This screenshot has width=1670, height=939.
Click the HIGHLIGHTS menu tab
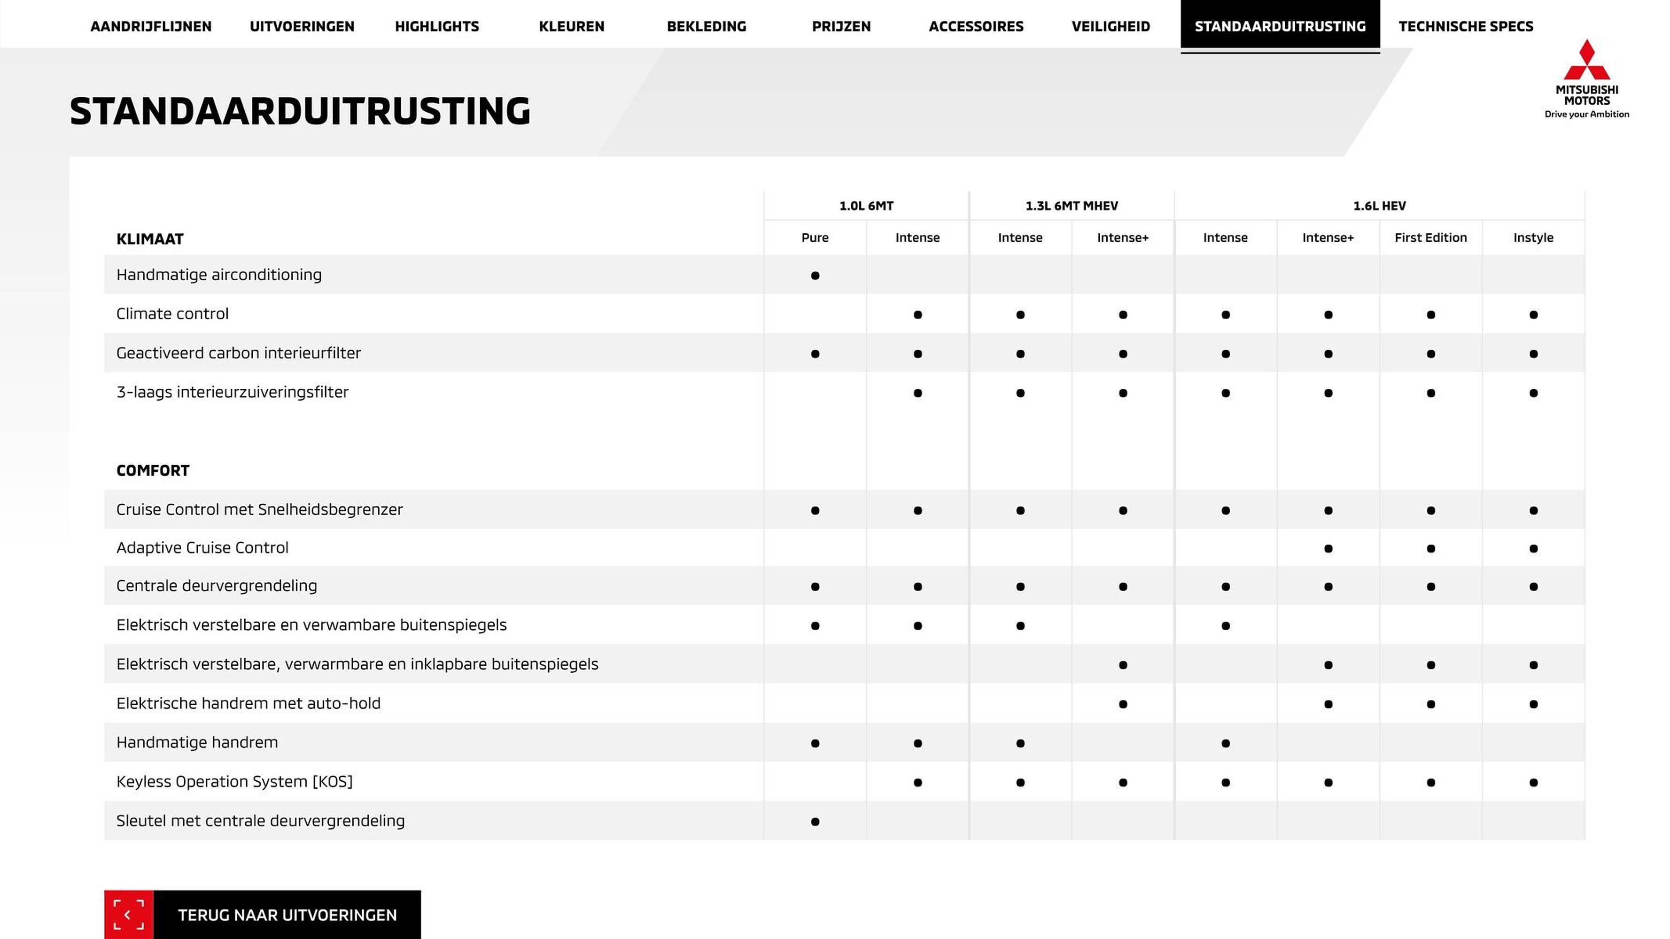click(x=437, y=25)
